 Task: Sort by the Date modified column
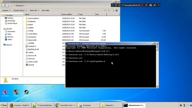click(x=70, y=14)
